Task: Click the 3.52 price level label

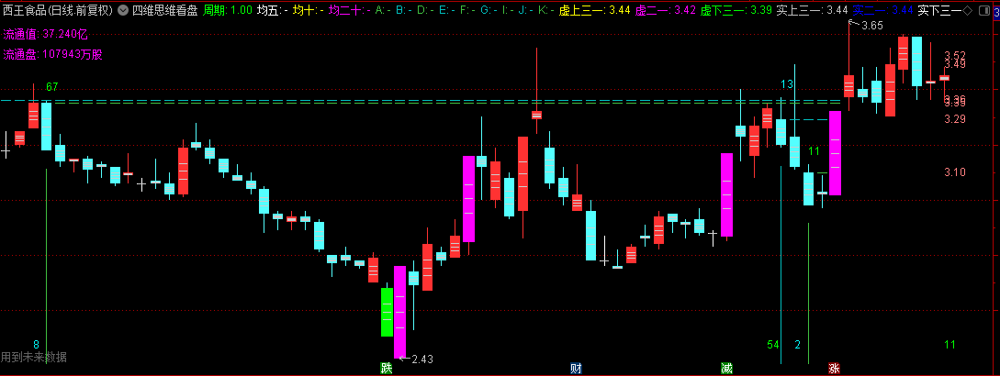Action: [x=955, y=55]
